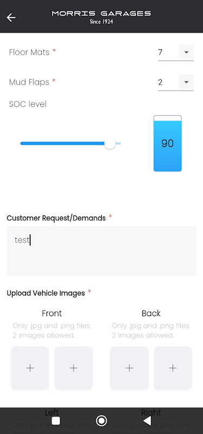203x434 pixels.
Task: Select the Mud Flaps value showing 2
Action: coord(168,82)
